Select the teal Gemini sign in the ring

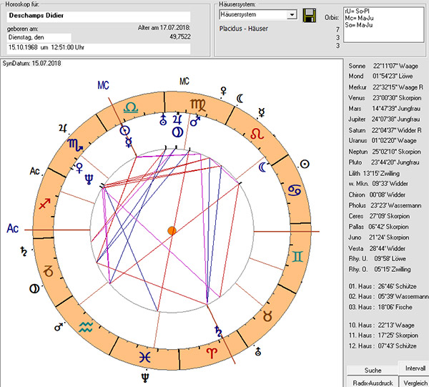(x=297, y=257)
